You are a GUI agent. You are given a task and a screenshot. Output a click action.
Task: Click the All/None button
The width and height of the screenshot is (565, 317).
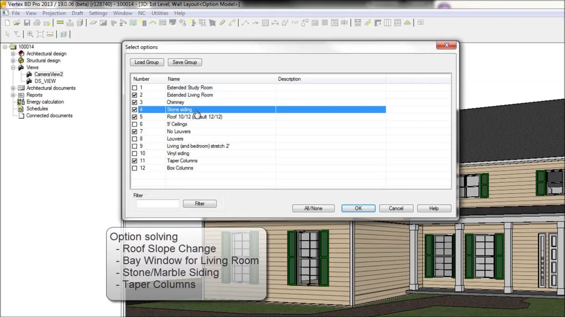pos(313,208)
